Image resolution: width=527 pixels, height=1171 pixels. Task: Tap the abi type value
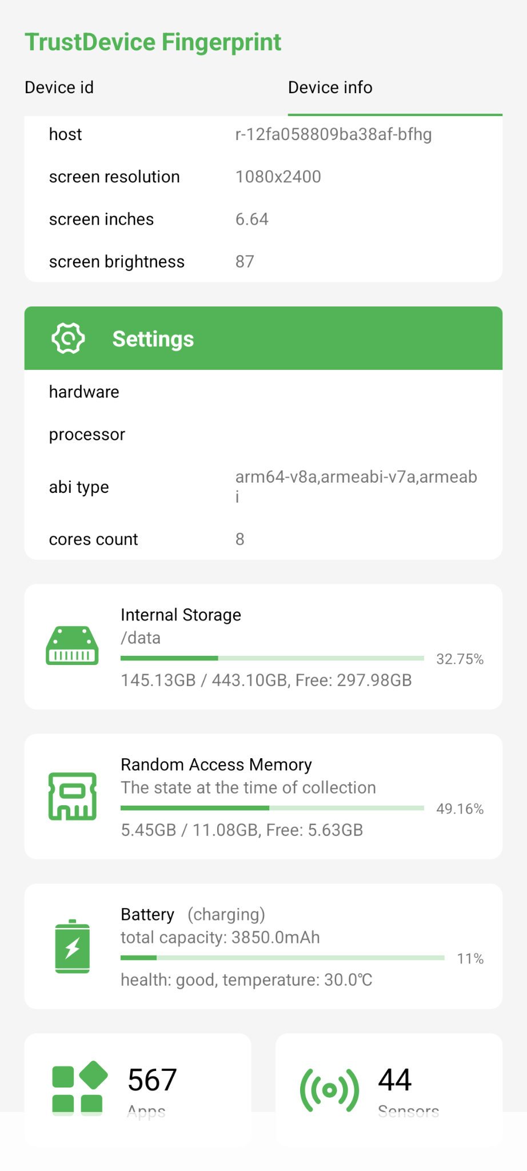coord(356,486)
